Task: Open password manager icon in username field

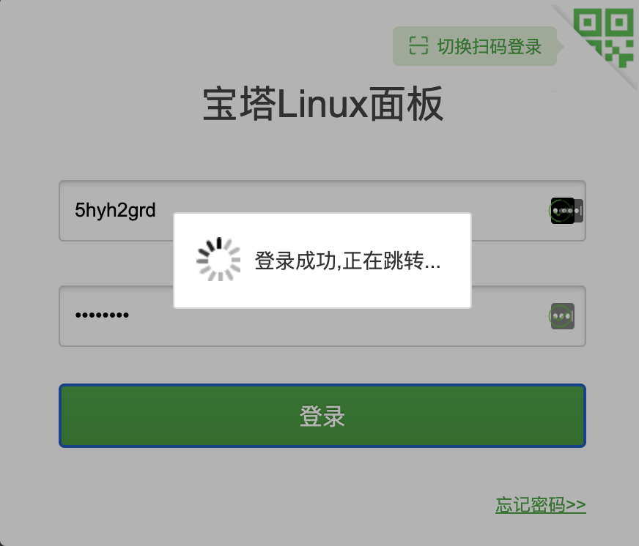Action: 566,211
